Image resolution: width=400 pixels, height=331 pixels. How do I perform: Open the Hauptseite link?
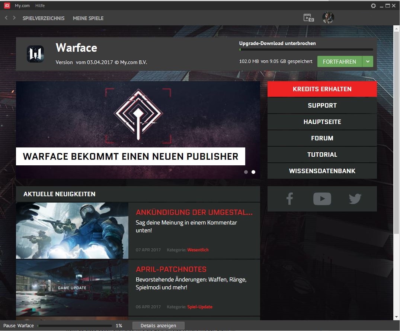(322, 122)
